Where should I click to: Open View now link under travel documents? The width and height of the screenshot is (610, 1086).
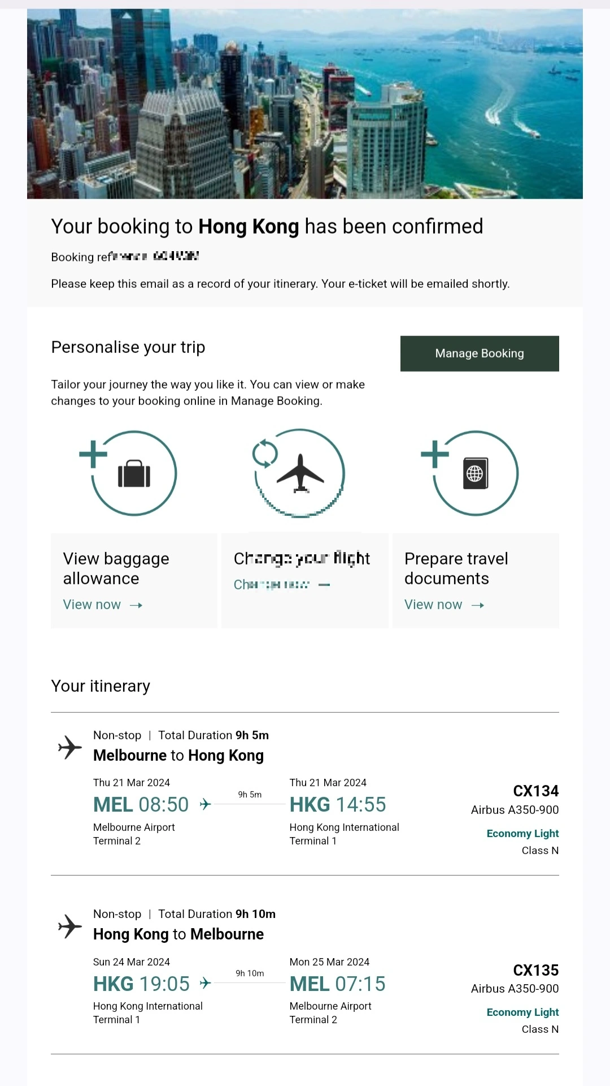[433, 605]
